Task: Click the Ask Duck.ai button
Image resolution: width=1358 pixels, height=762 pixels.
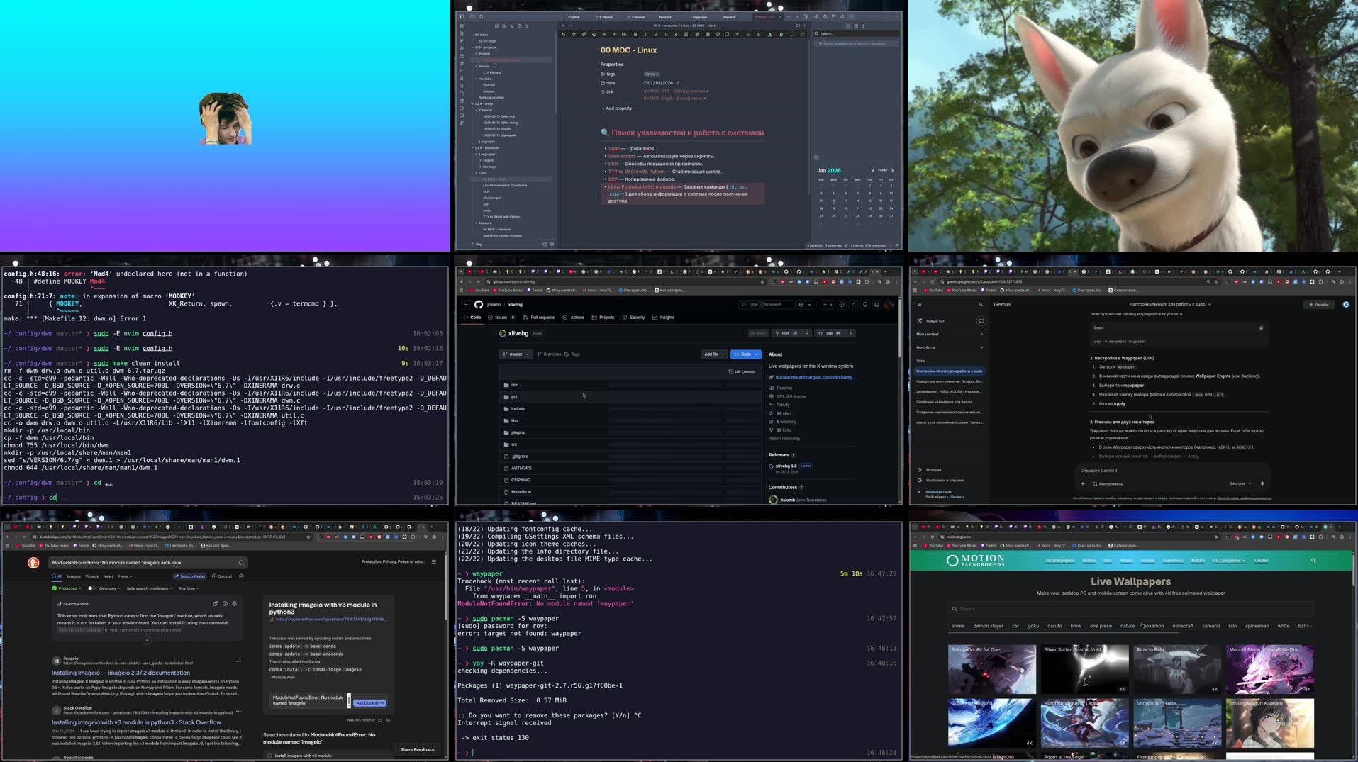Action: click(x=369, y=702)
